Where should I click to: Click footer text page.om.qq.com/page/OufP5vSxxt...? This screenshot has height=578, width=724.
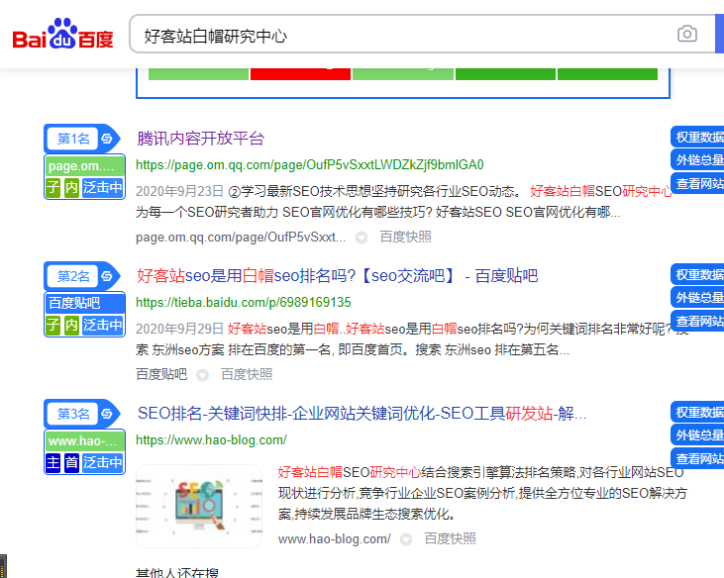241,238
